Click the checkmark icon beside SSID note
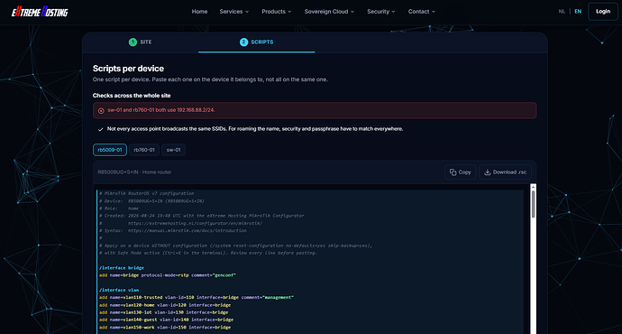 (x=100, y=129)
